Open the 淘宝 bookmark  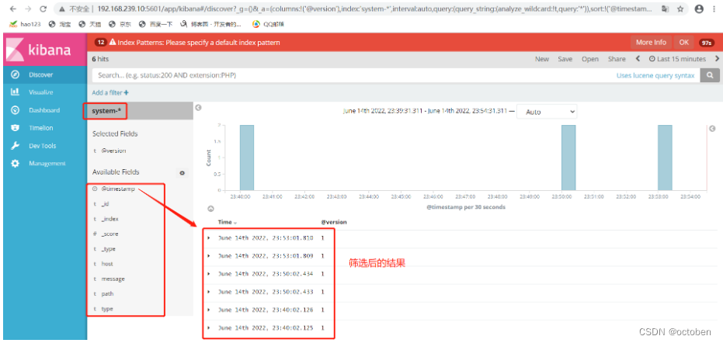pyautogui.click(x=60, y=24)
